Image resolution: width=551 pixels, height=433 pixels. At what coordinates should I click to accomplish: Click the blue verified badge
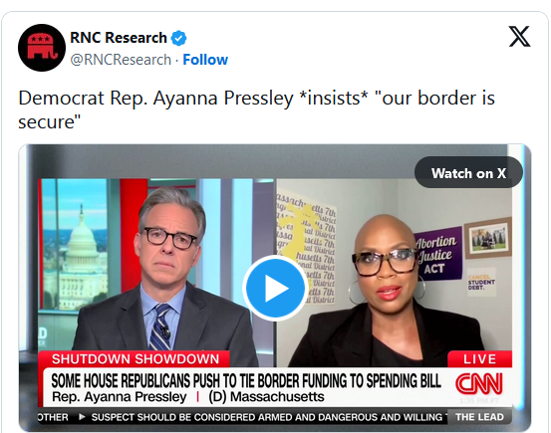point(178,38)
